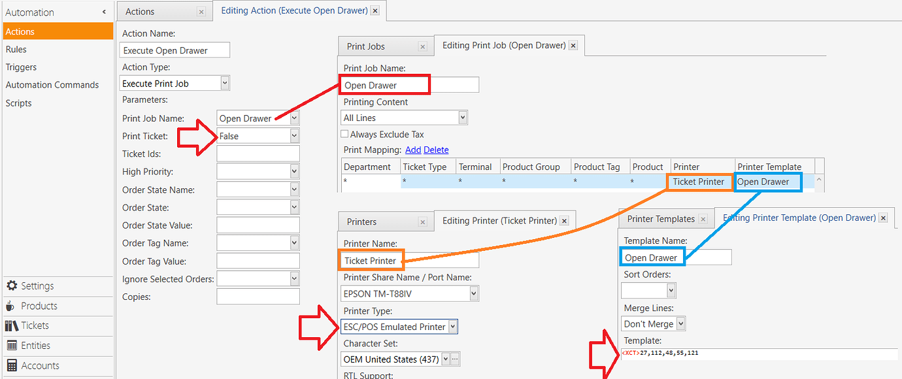Close the Actions tab

point(201,12)
